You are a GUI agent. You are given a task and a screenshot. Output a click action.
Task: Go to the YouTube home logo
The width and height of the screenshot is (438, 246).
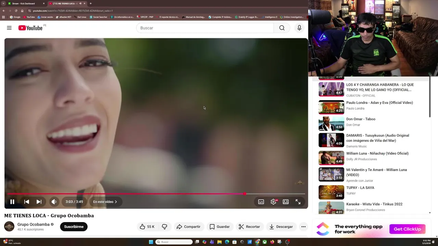pos(30,28)
